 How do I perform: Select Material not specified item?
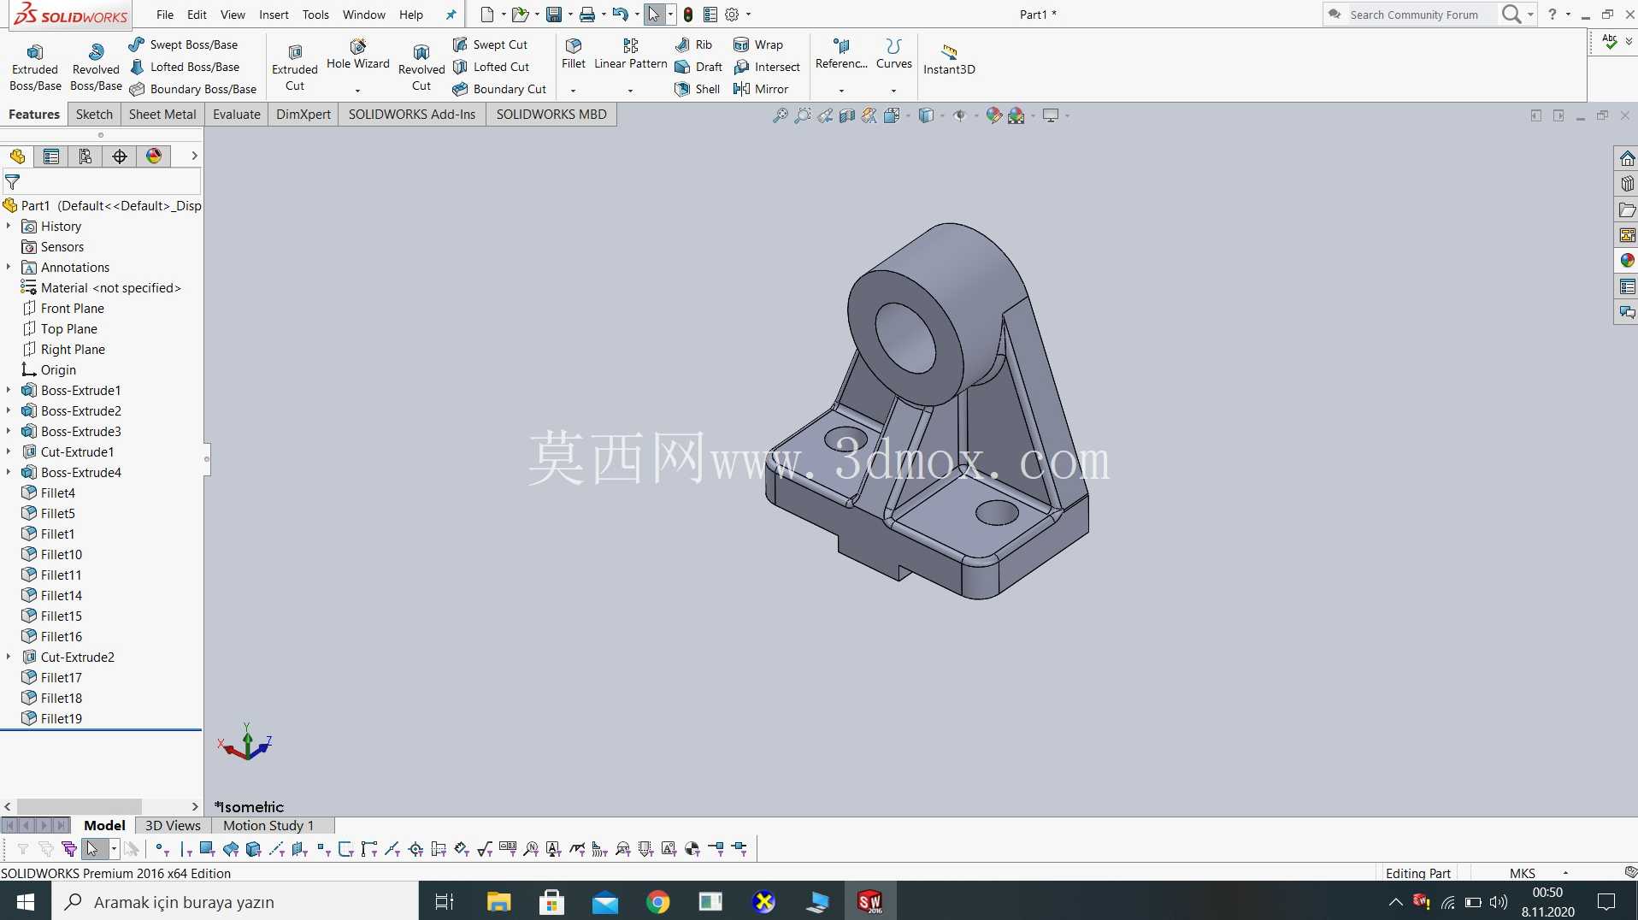102,287
